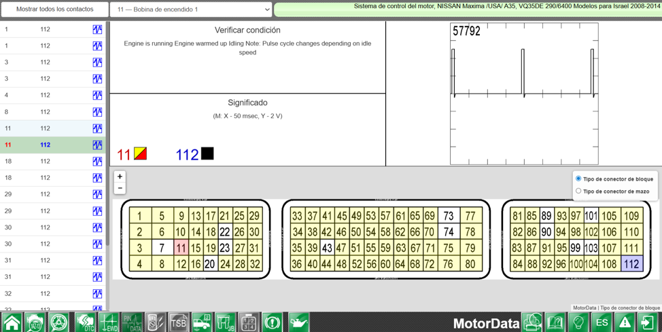Click pin 101 in the right connector
The image size is (662, 332).
tap(591, 216)
